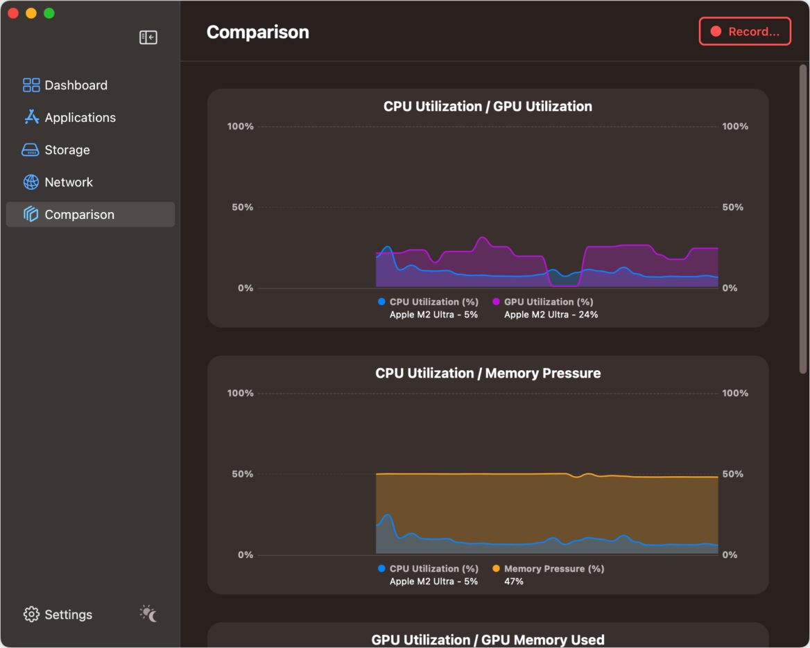The width and height of the screenshot is (810, 648).
Task: Open the Settings label
Action: tap(68, 615)
